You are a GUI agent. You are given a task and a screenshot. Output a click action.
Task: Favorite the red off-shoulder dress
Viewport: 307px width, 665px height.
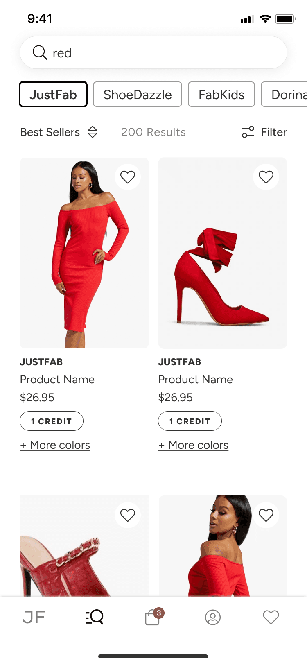(x=128, y=177)
